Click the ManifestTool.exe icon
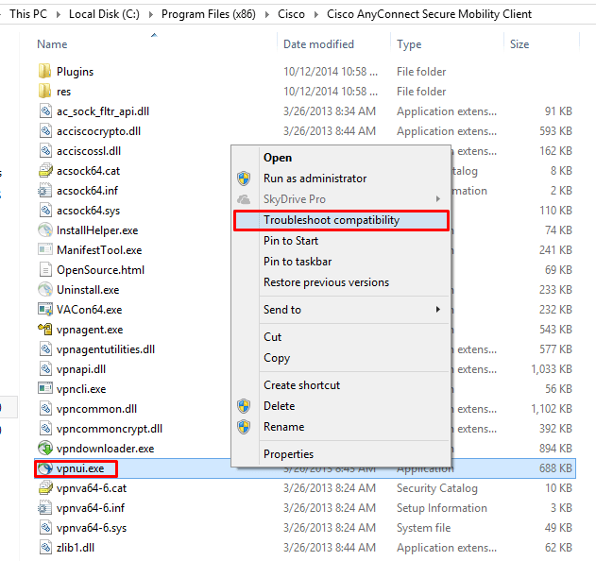596x561 pixels. (45, 249)
